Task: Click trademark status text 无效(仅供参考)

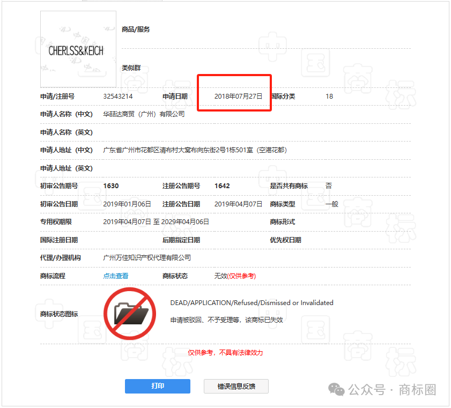Action: [235, 276]
